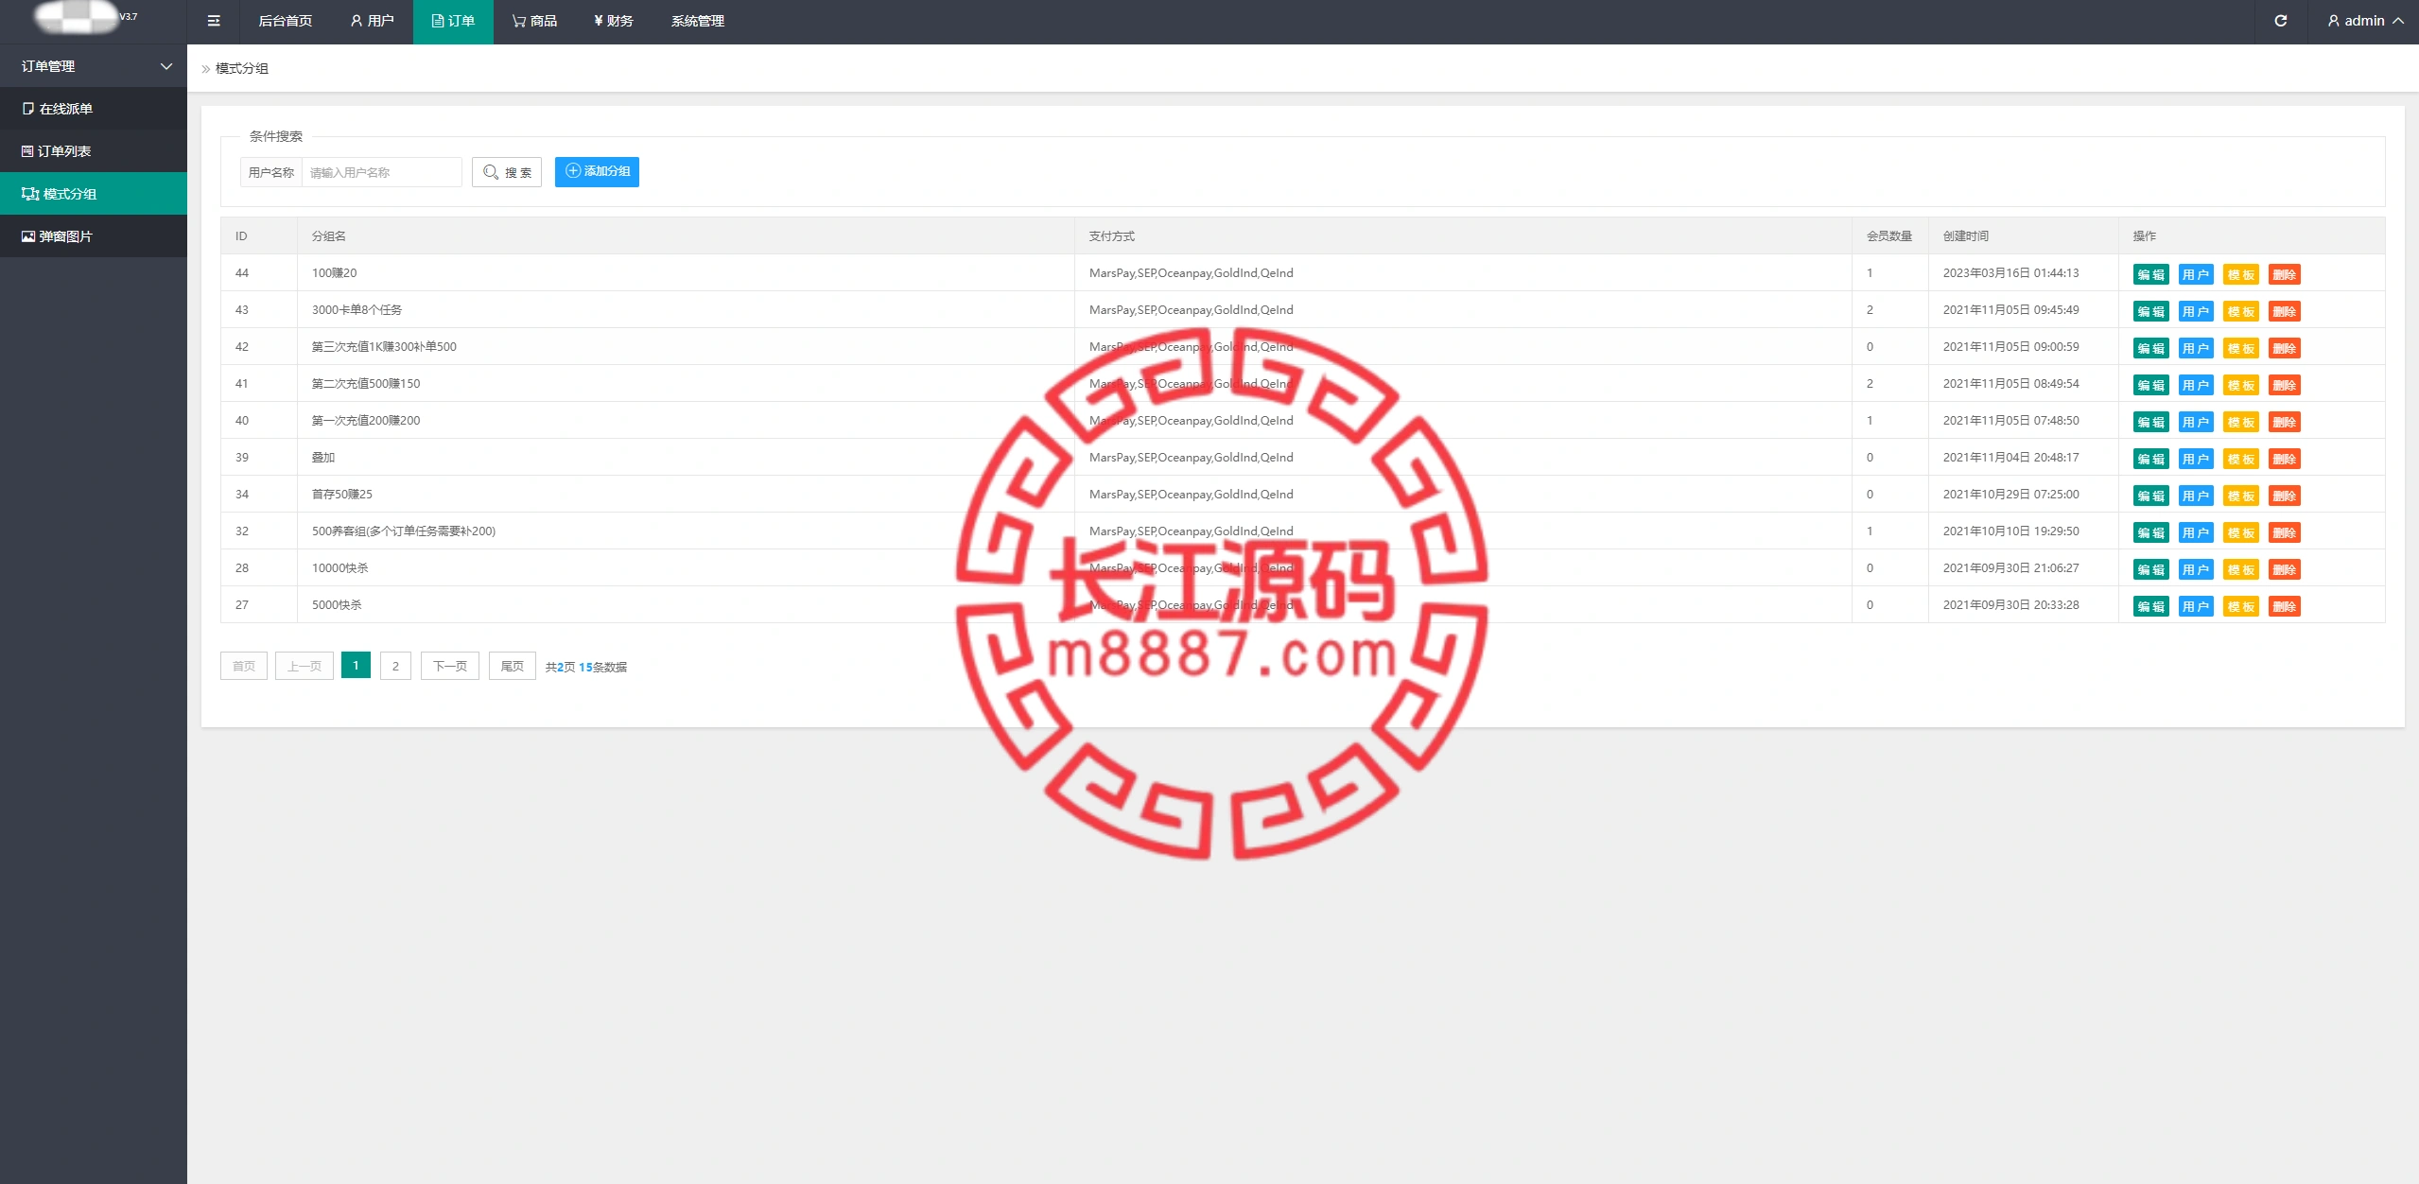The width and height of the screenshot is (2419, 1184).
Task: Open 模板 for group ID 40
Action: (x=2241, y=422)
